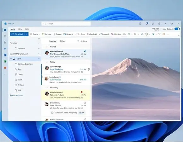Open the notifications bell icon
The width and height of the screenshot is (183, 142).
point(153,24)
